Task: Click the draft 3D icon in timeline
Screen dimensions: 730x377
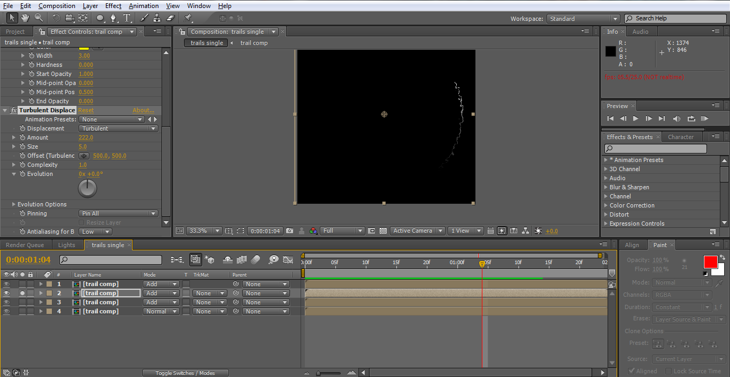Action: point(209,260)
